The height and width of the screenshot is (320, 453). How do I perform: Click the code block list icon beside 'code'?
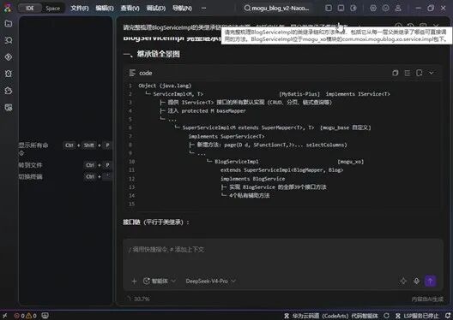(x=132, y=73)
